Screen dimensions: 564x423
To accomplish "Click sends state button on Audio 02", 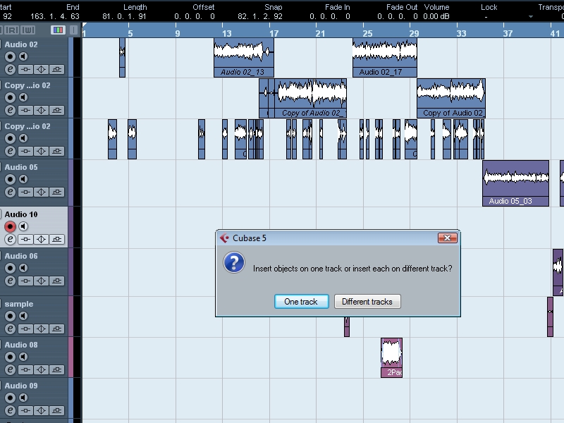I will [x=57, y=69].
